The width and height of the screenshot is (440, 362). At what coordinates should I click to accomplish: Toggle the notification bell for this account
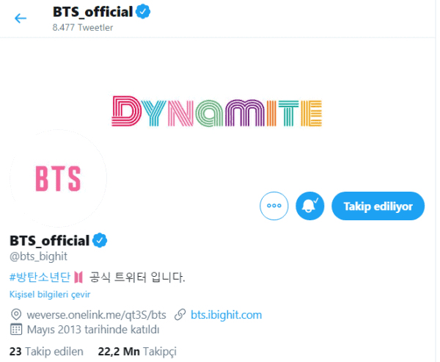click(x=309, y=206)
